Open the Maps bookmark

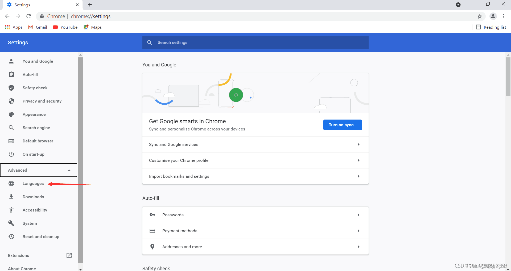coord(93,27)
